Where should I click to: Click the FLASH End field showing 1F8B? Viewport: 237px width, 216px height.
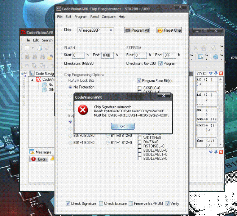107,55
